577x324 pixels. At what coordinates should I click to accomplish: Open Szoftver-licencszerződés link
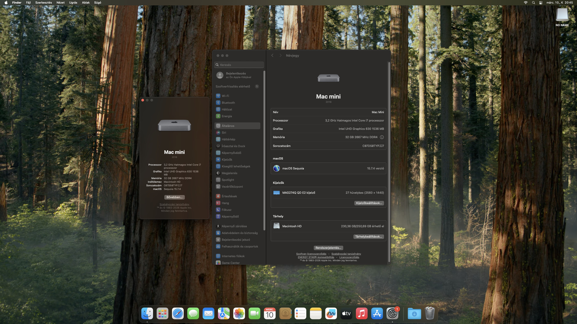pos(311,254)
